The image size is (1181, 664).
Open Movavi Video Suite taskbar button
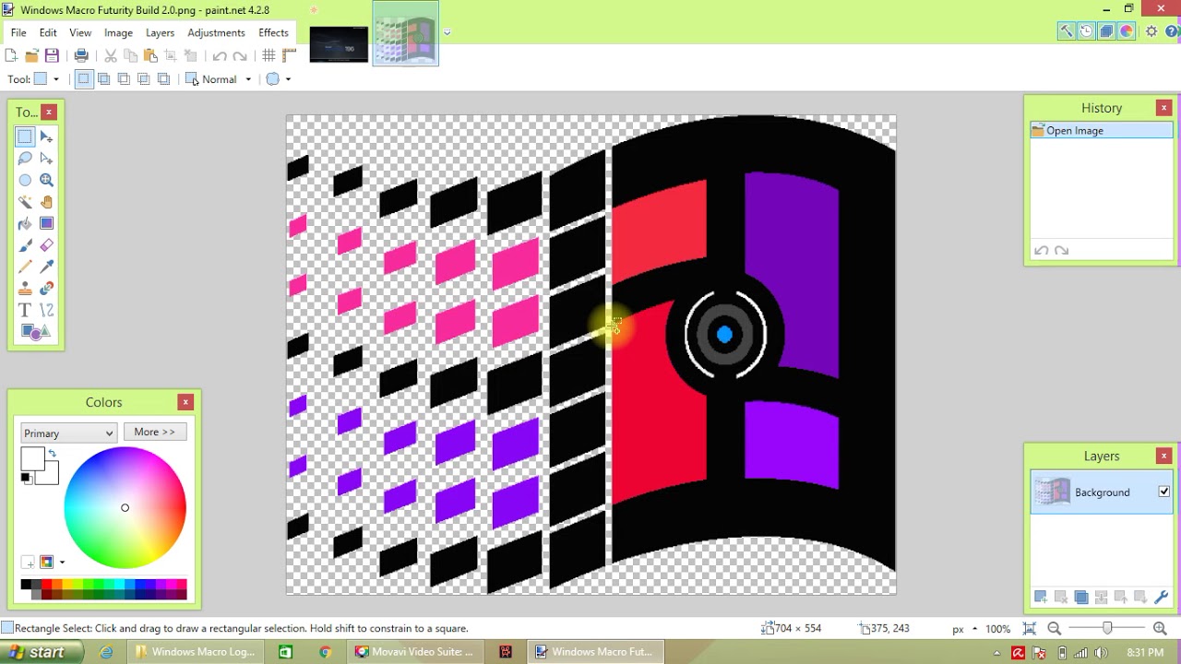[x=415, y=652]
